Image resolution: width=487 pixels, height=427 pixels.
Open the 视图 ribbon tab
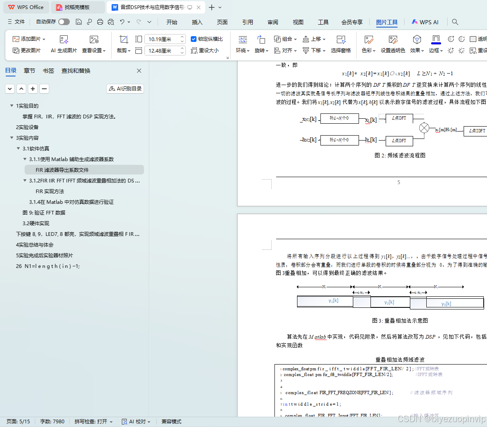click(x=298, y=22)
